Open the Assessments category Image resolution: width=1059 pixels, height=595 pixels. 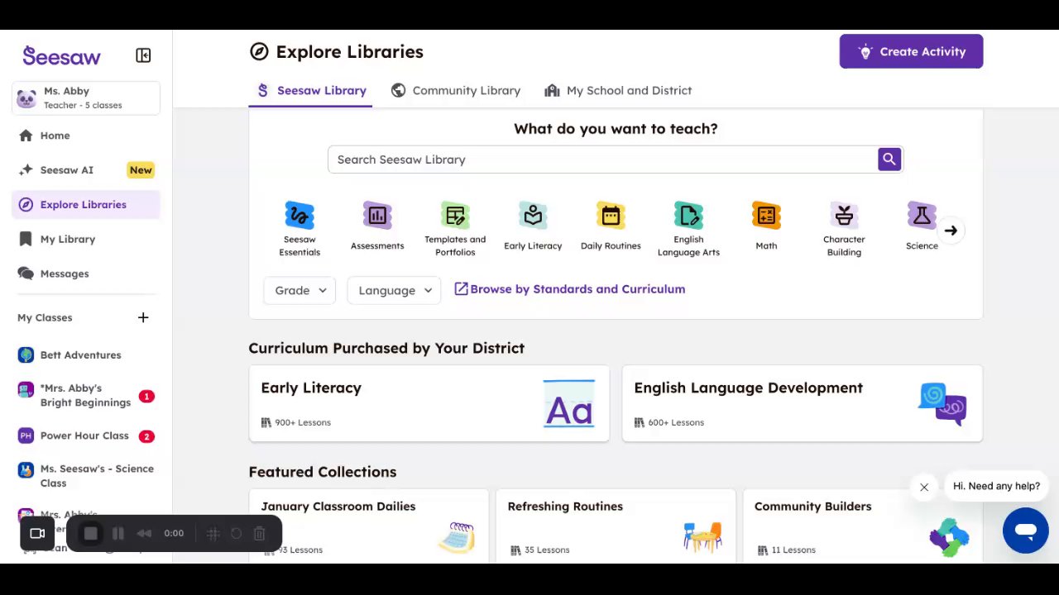pos(377,227)
